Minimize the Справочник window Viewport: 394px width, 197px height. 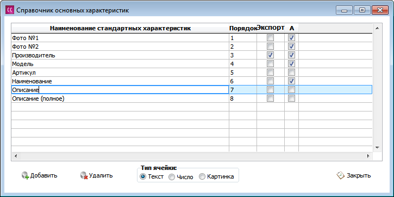click(344, 10)
